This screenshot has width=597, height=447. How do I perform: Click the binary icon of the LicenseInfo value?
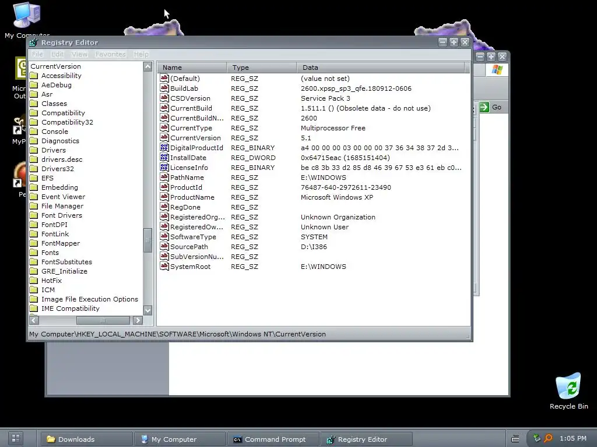point(164,167)
